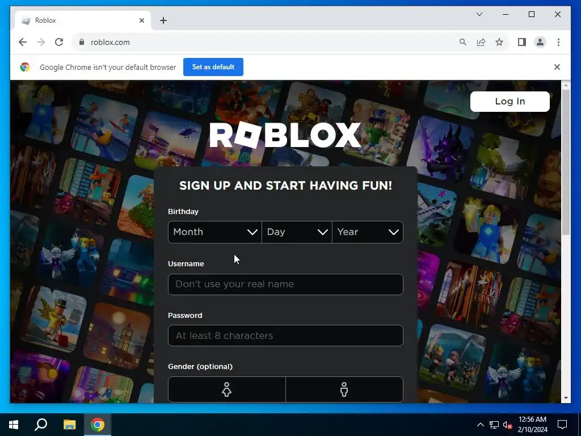
Task: Open the Chrome profile avatar
Action: (540, 42)
